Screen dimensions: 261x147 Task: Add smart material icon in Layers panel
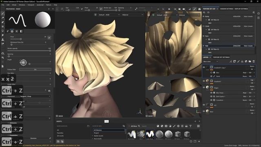pyautogui.click(x=246, y=62)
